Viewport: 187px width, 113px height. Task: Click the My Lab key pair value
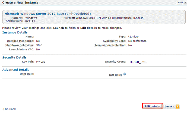click(41, 62)
